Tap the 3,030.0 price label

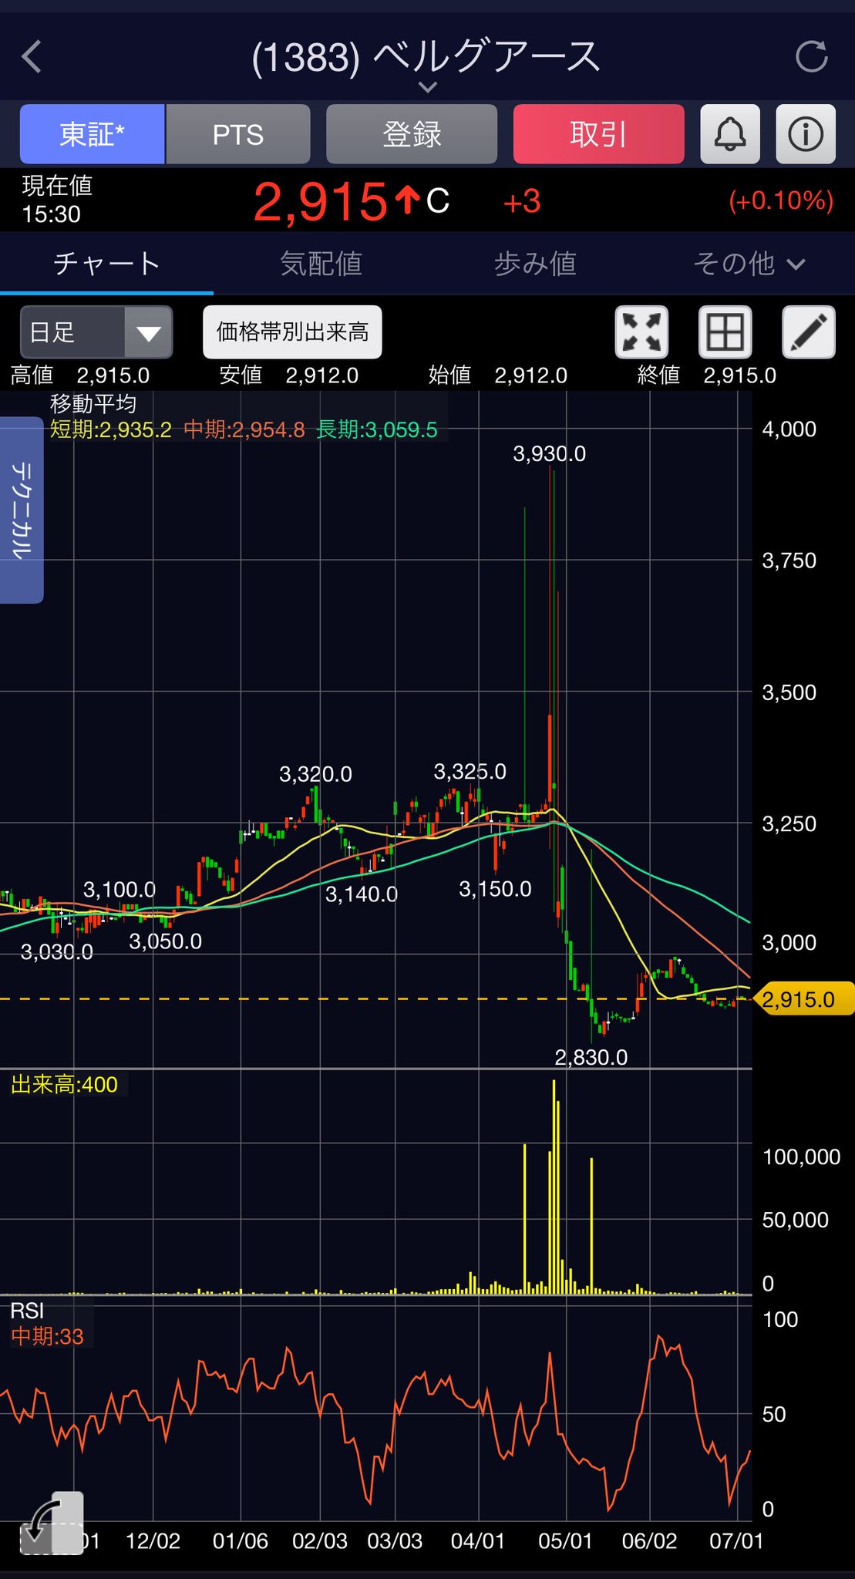[x=56, y=952]
